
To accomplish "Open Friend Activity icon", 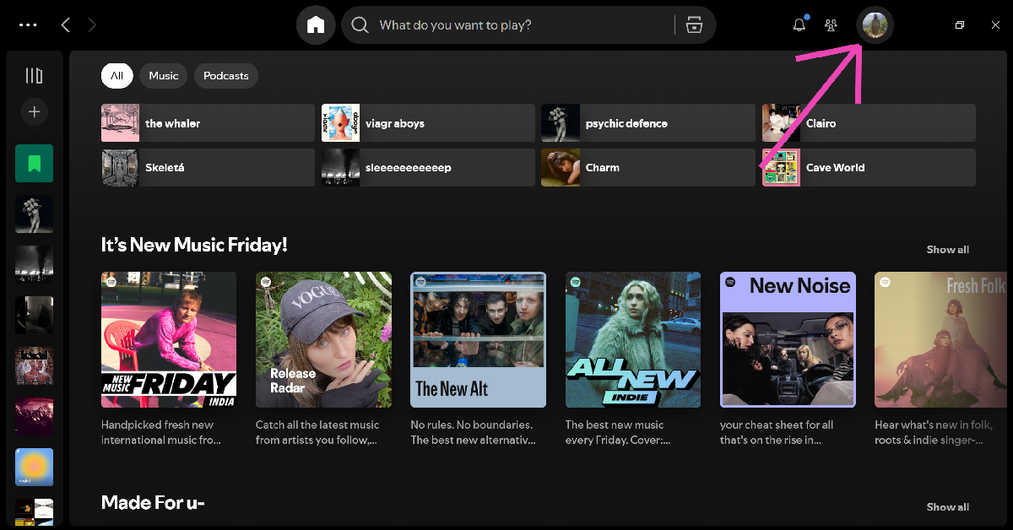I will click(x=832, y=25).
